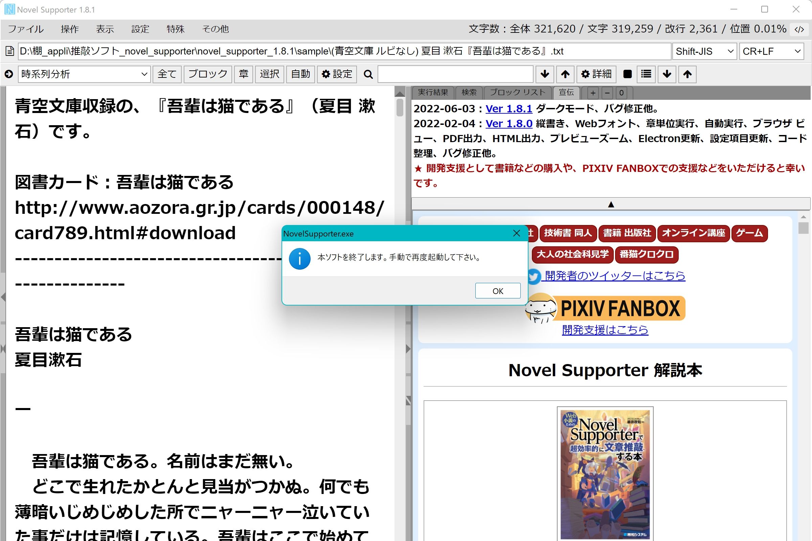Click the black stop square icon
Screen dimensions: 812x541
[x=628, y=74]
